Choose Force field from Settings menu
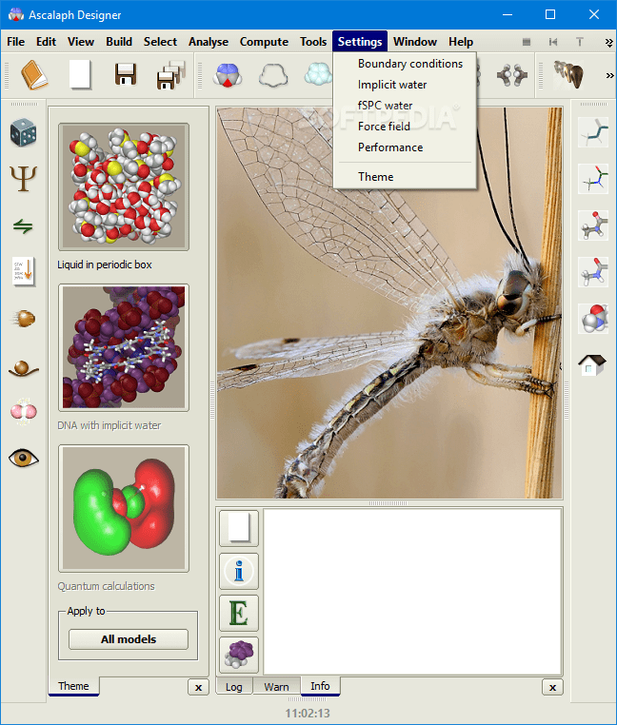 click(405, 127)
